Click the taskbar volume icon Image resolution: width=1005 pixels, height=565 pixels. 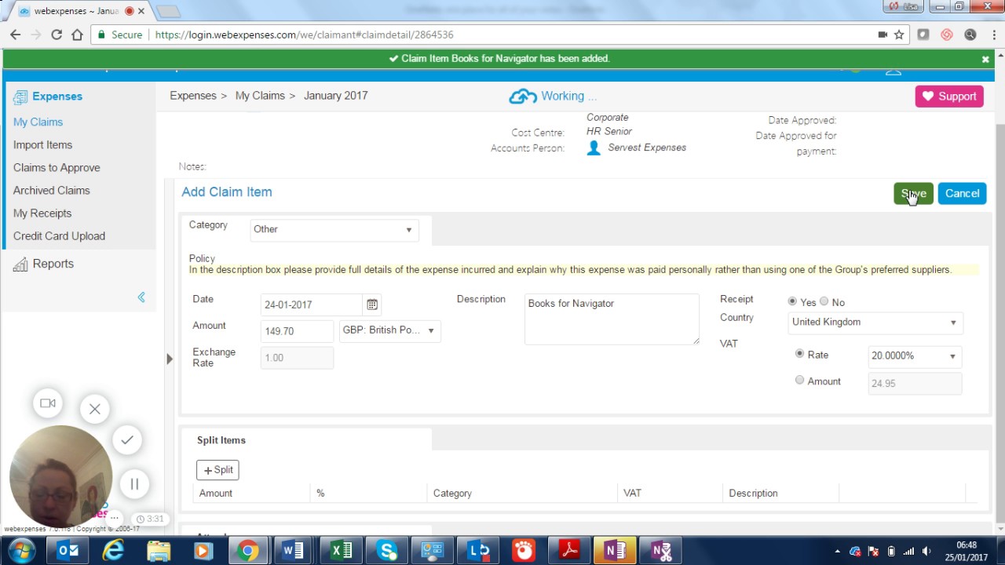[926, 551]
